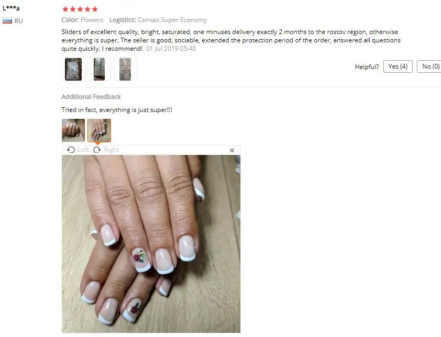Screen dimensions: 441x337
Task: Select the highlighted second hand photo thumbnail
Action: click(x=99, y=130)
